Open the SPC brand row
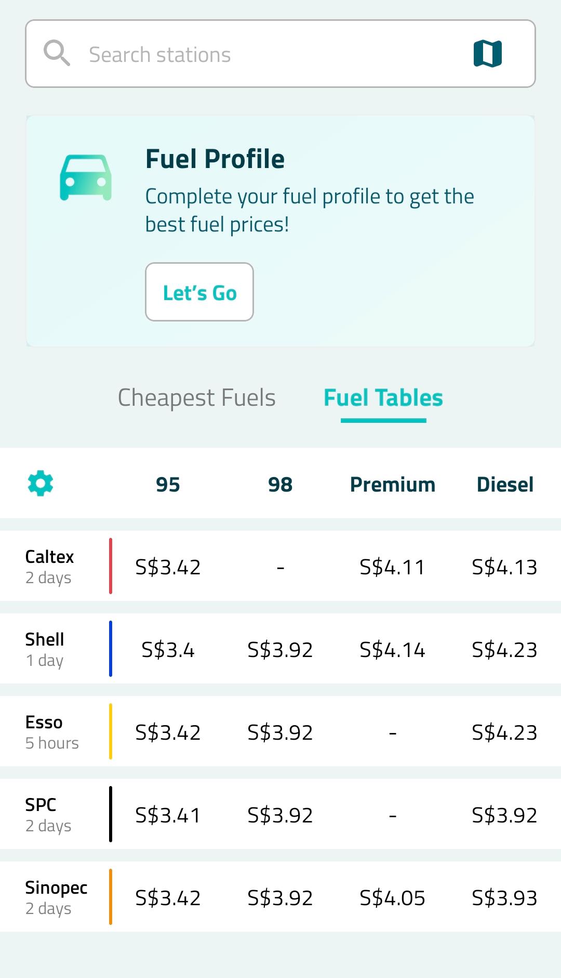Image resolution: width=561 pixels, height=978 pixels. (280, 814)
